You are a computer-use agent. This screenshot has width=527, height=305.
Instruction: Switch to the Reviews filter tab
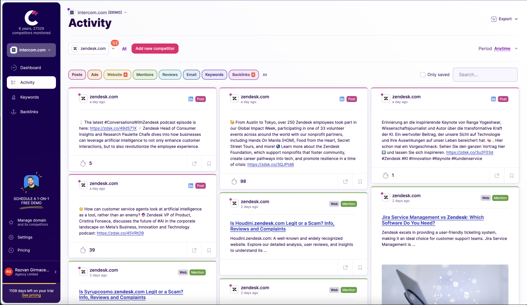[170, 75]
